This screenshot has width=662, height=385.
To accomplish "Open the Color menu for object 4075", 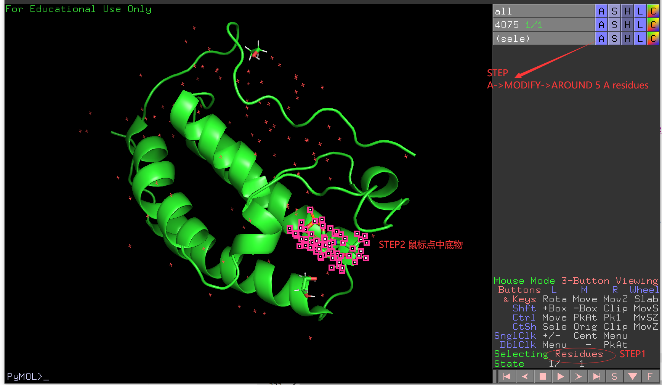I will (653, 24).
